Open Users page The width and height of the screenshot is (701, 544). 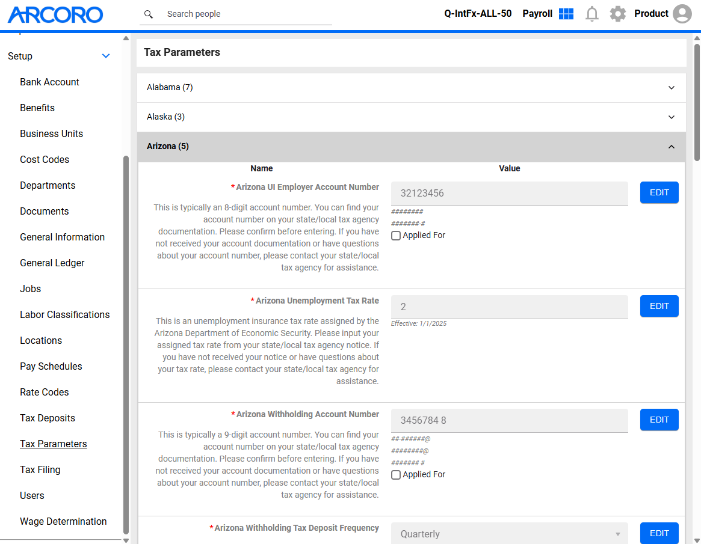(32, 497)
